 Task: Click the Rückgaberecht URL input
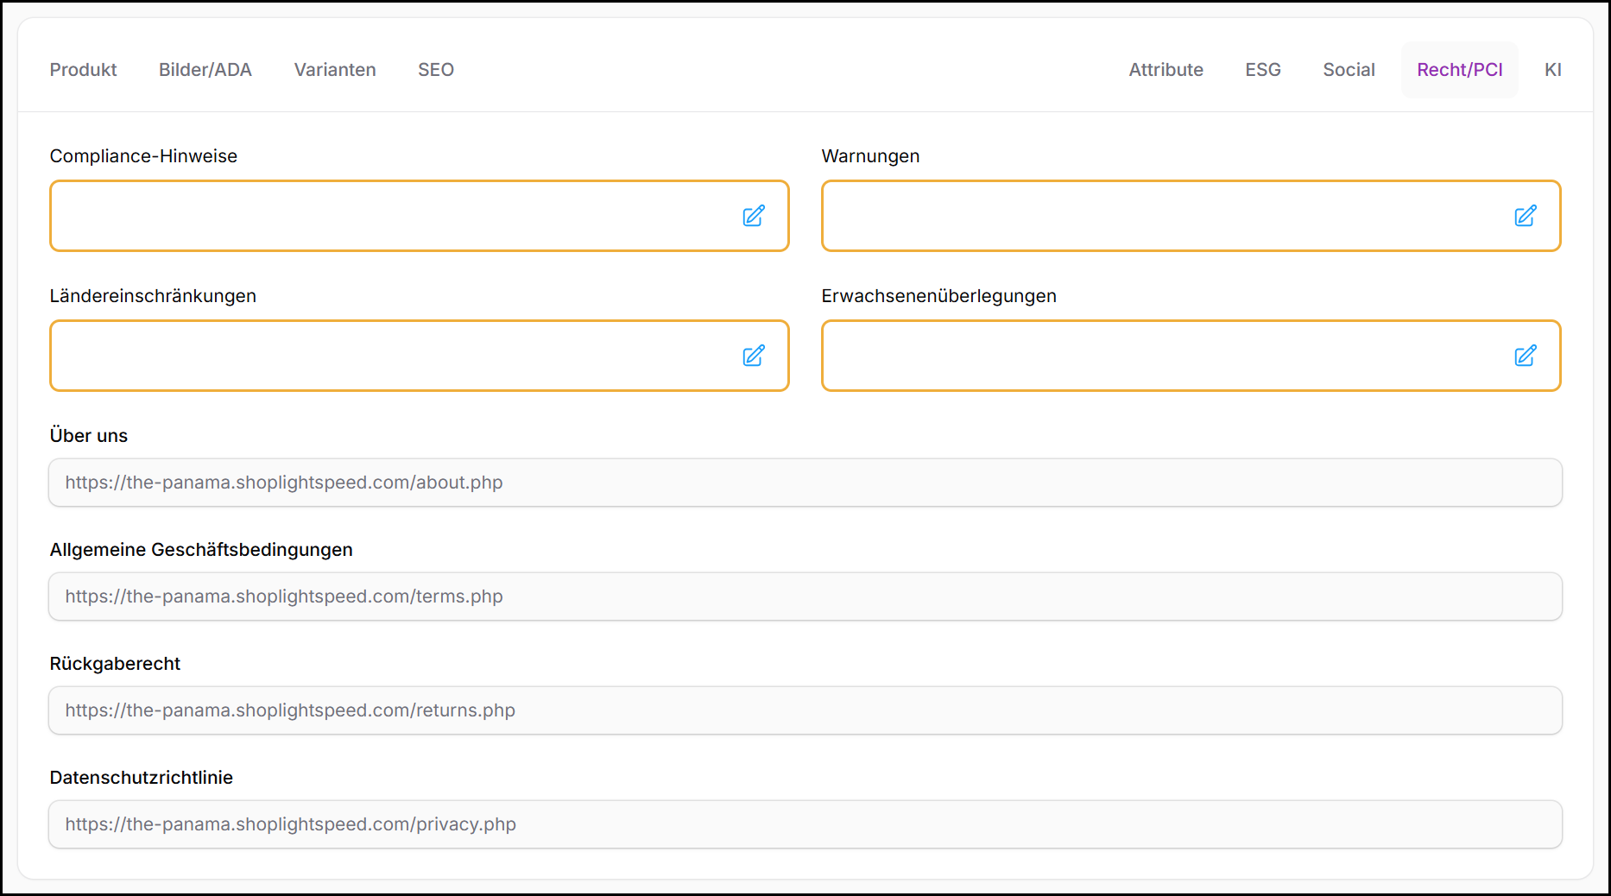(805, 710)
